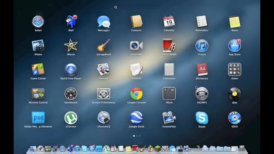Open the Notes app in Launchpad

click(235, 22)
